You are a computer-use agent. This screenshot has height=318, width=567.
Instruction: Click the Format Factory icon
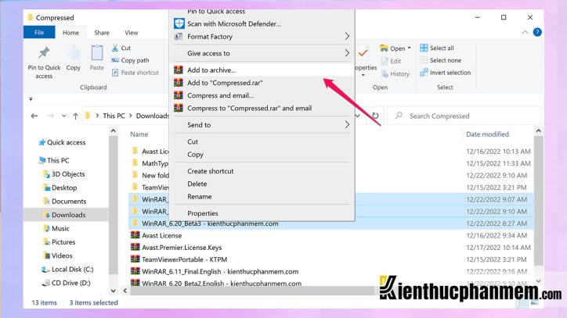(x=179, y=37)
